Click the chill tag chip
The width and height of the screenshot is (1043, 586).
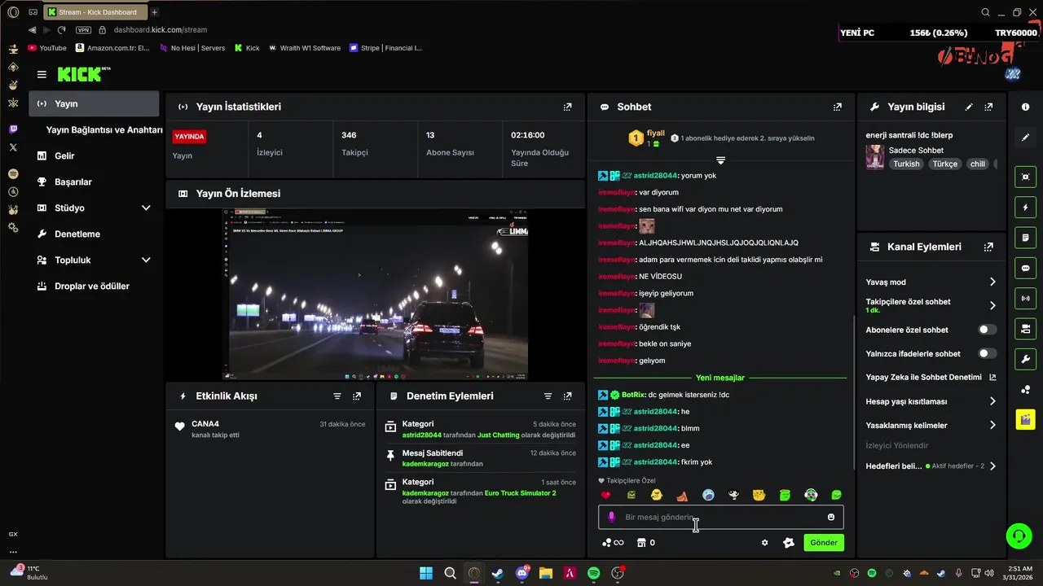(x=978, y=164)
